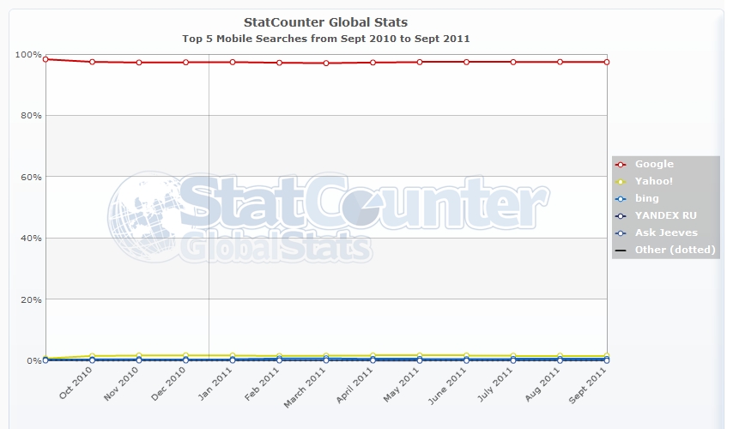
Task: Click the Other (dotted) legend line icon
Action: 621,250
